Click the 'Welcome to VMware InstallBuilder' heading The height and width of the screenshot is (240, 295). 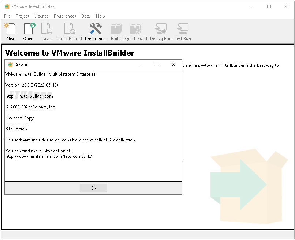(x=70, y=53)
